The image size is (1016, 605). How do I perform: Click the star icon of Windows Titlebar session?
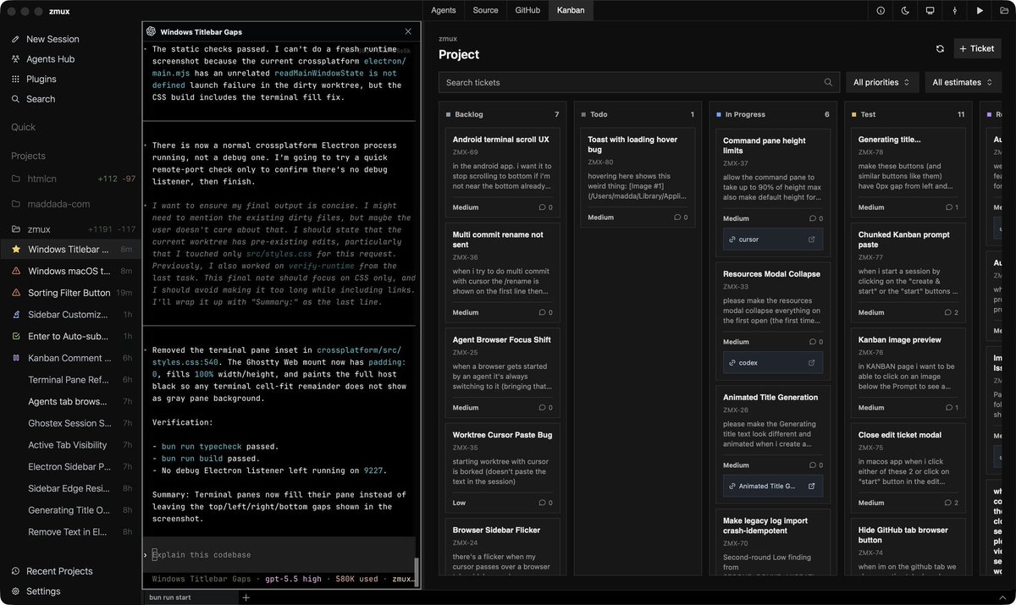click(16, 250)
